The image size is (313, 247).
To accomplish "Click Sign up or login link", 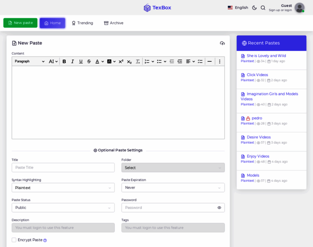I will [x=280, y=10].
